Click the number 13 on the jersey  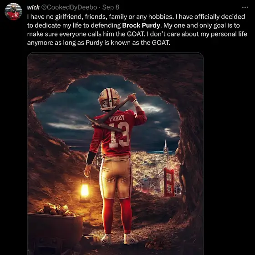pyautogui.click(x=119, y=135)
